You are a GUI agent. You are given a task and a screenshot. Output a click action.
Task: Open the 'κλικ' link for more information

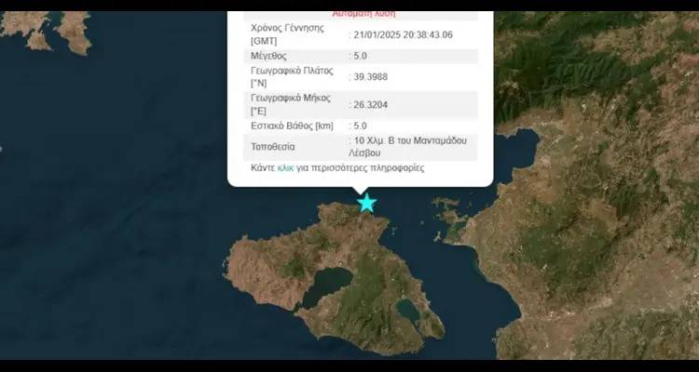288,168
